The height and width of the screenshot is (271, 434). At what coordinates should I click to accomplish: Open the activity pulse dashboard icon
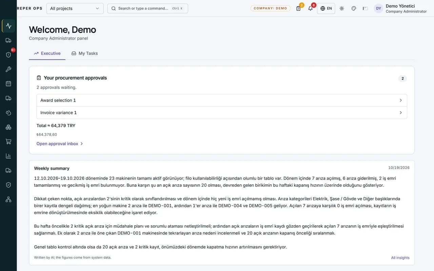tap(8, 26)
